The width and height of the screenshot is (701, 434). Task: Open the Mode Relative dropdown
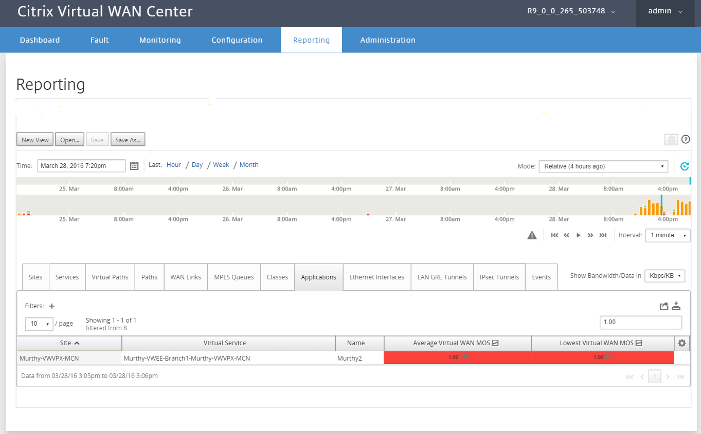(x=603, y=166)
